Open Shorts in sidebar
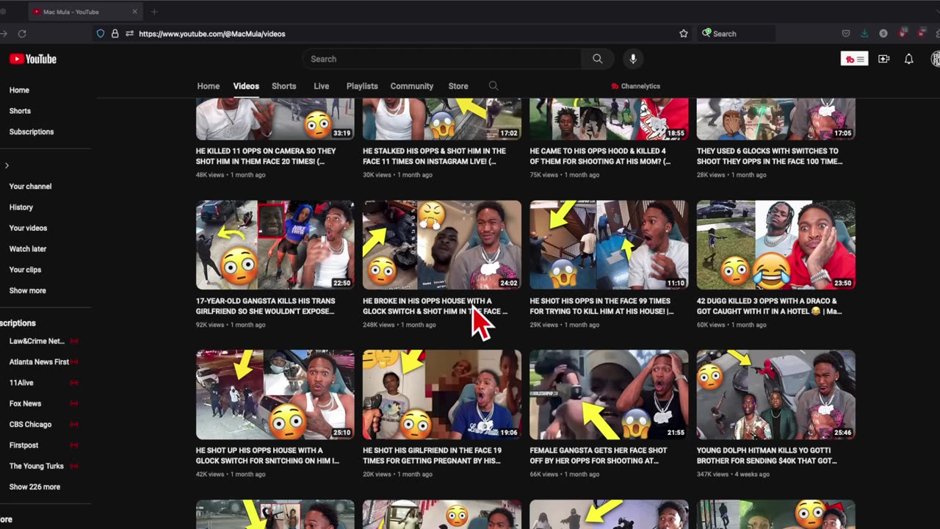The height and width of the screenshot is (529, 940). pos(20,111)
